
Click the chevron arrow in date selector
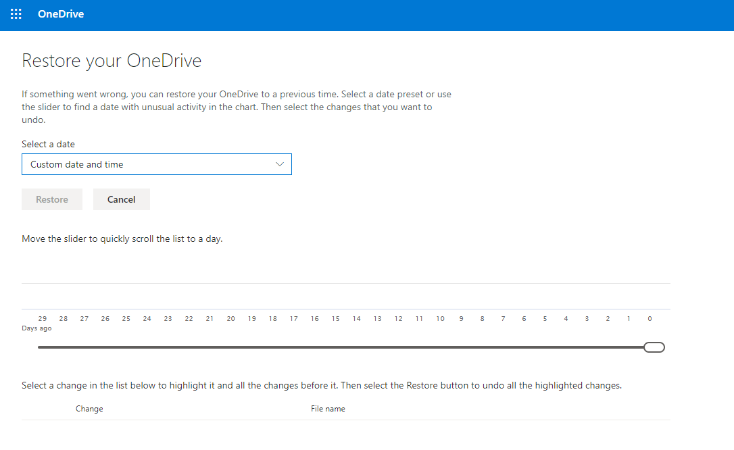pos(280,164)
